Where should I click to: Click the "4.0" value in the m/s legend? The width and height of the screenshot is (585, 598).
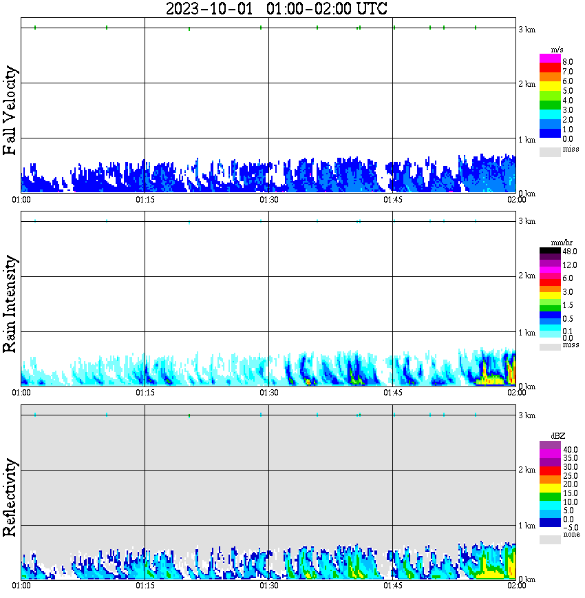point(568,101)
